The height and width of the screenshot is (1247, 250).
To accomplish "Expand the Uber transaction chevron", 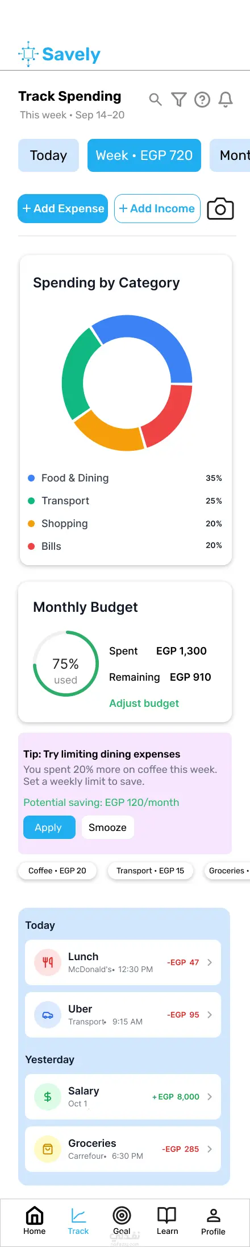I will (210, 1015).
